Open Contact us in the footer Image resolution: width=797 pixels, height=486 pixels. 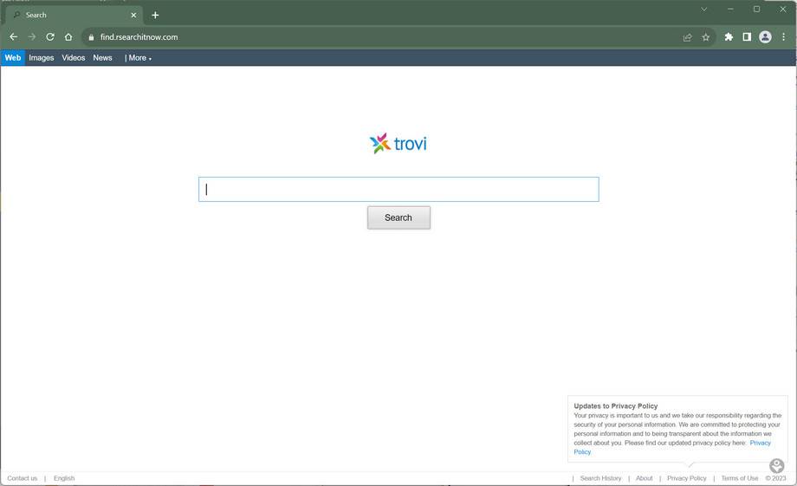coord(22,478)
